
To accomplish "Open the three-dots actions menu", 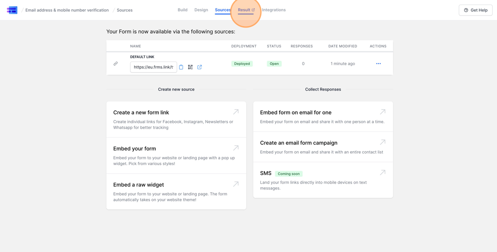I will 378,63.
